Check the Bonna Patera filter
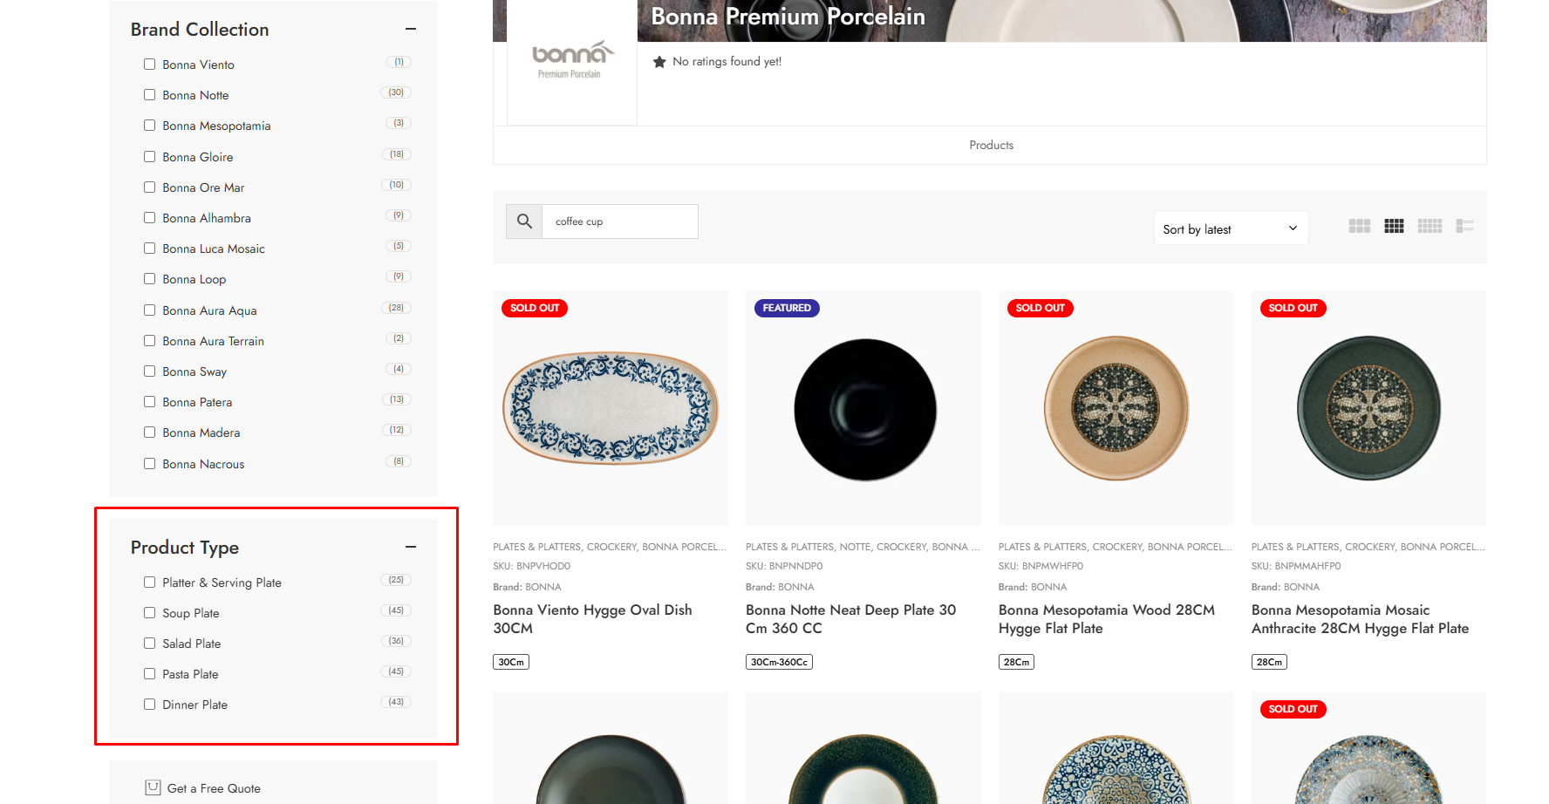This screenshot has height=804, width=1549. point(149,402)
